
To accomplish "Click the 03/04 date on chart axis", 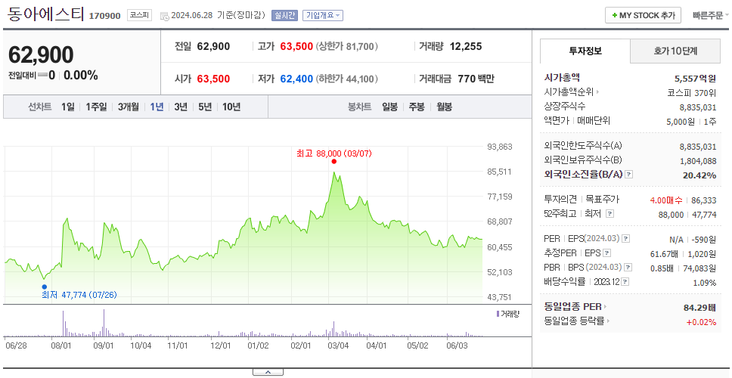I will (338, 345).
